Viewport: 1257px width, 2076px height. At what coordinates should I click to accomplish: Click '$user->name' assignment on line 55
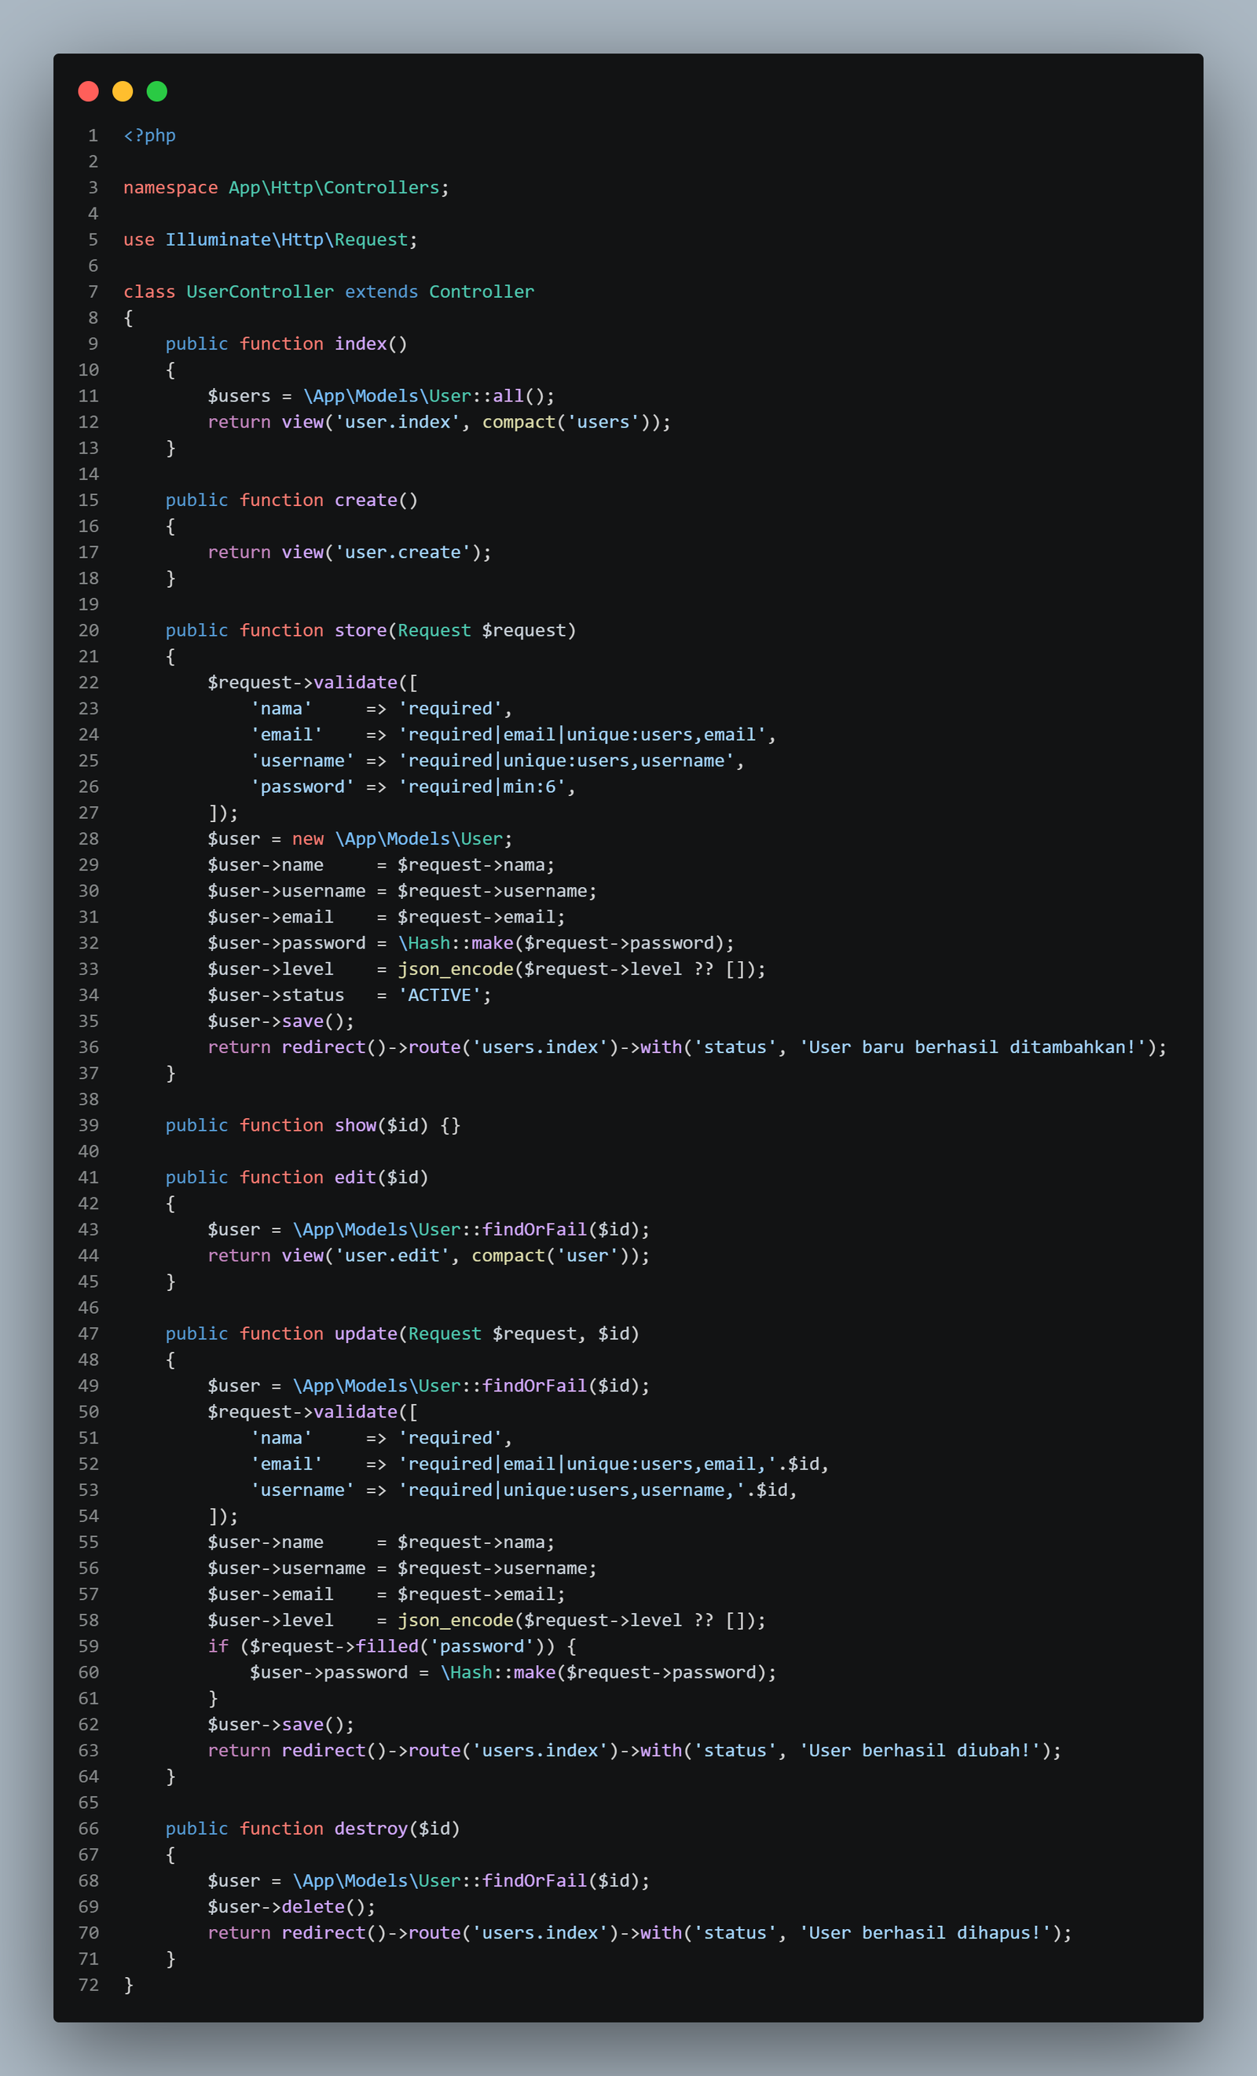[x=382, y=1542]
